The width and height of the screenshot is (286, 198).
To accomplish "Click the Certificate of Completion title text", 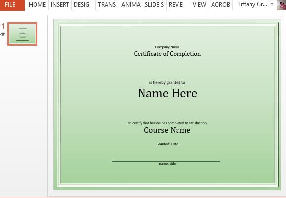I will [167, 54].
